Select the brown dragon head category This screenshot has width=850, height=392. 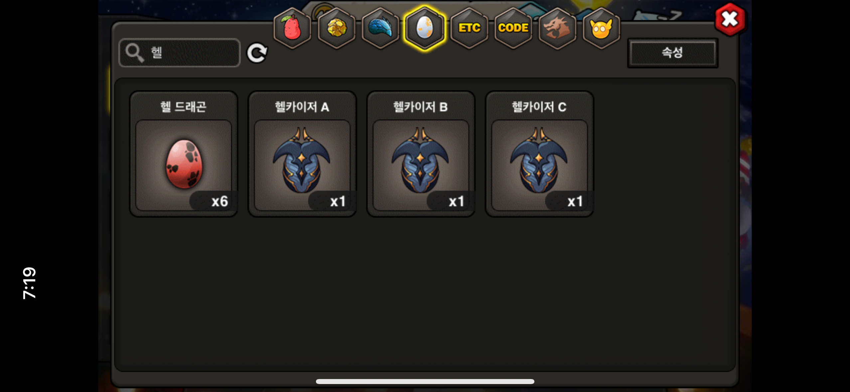(557, 28)
